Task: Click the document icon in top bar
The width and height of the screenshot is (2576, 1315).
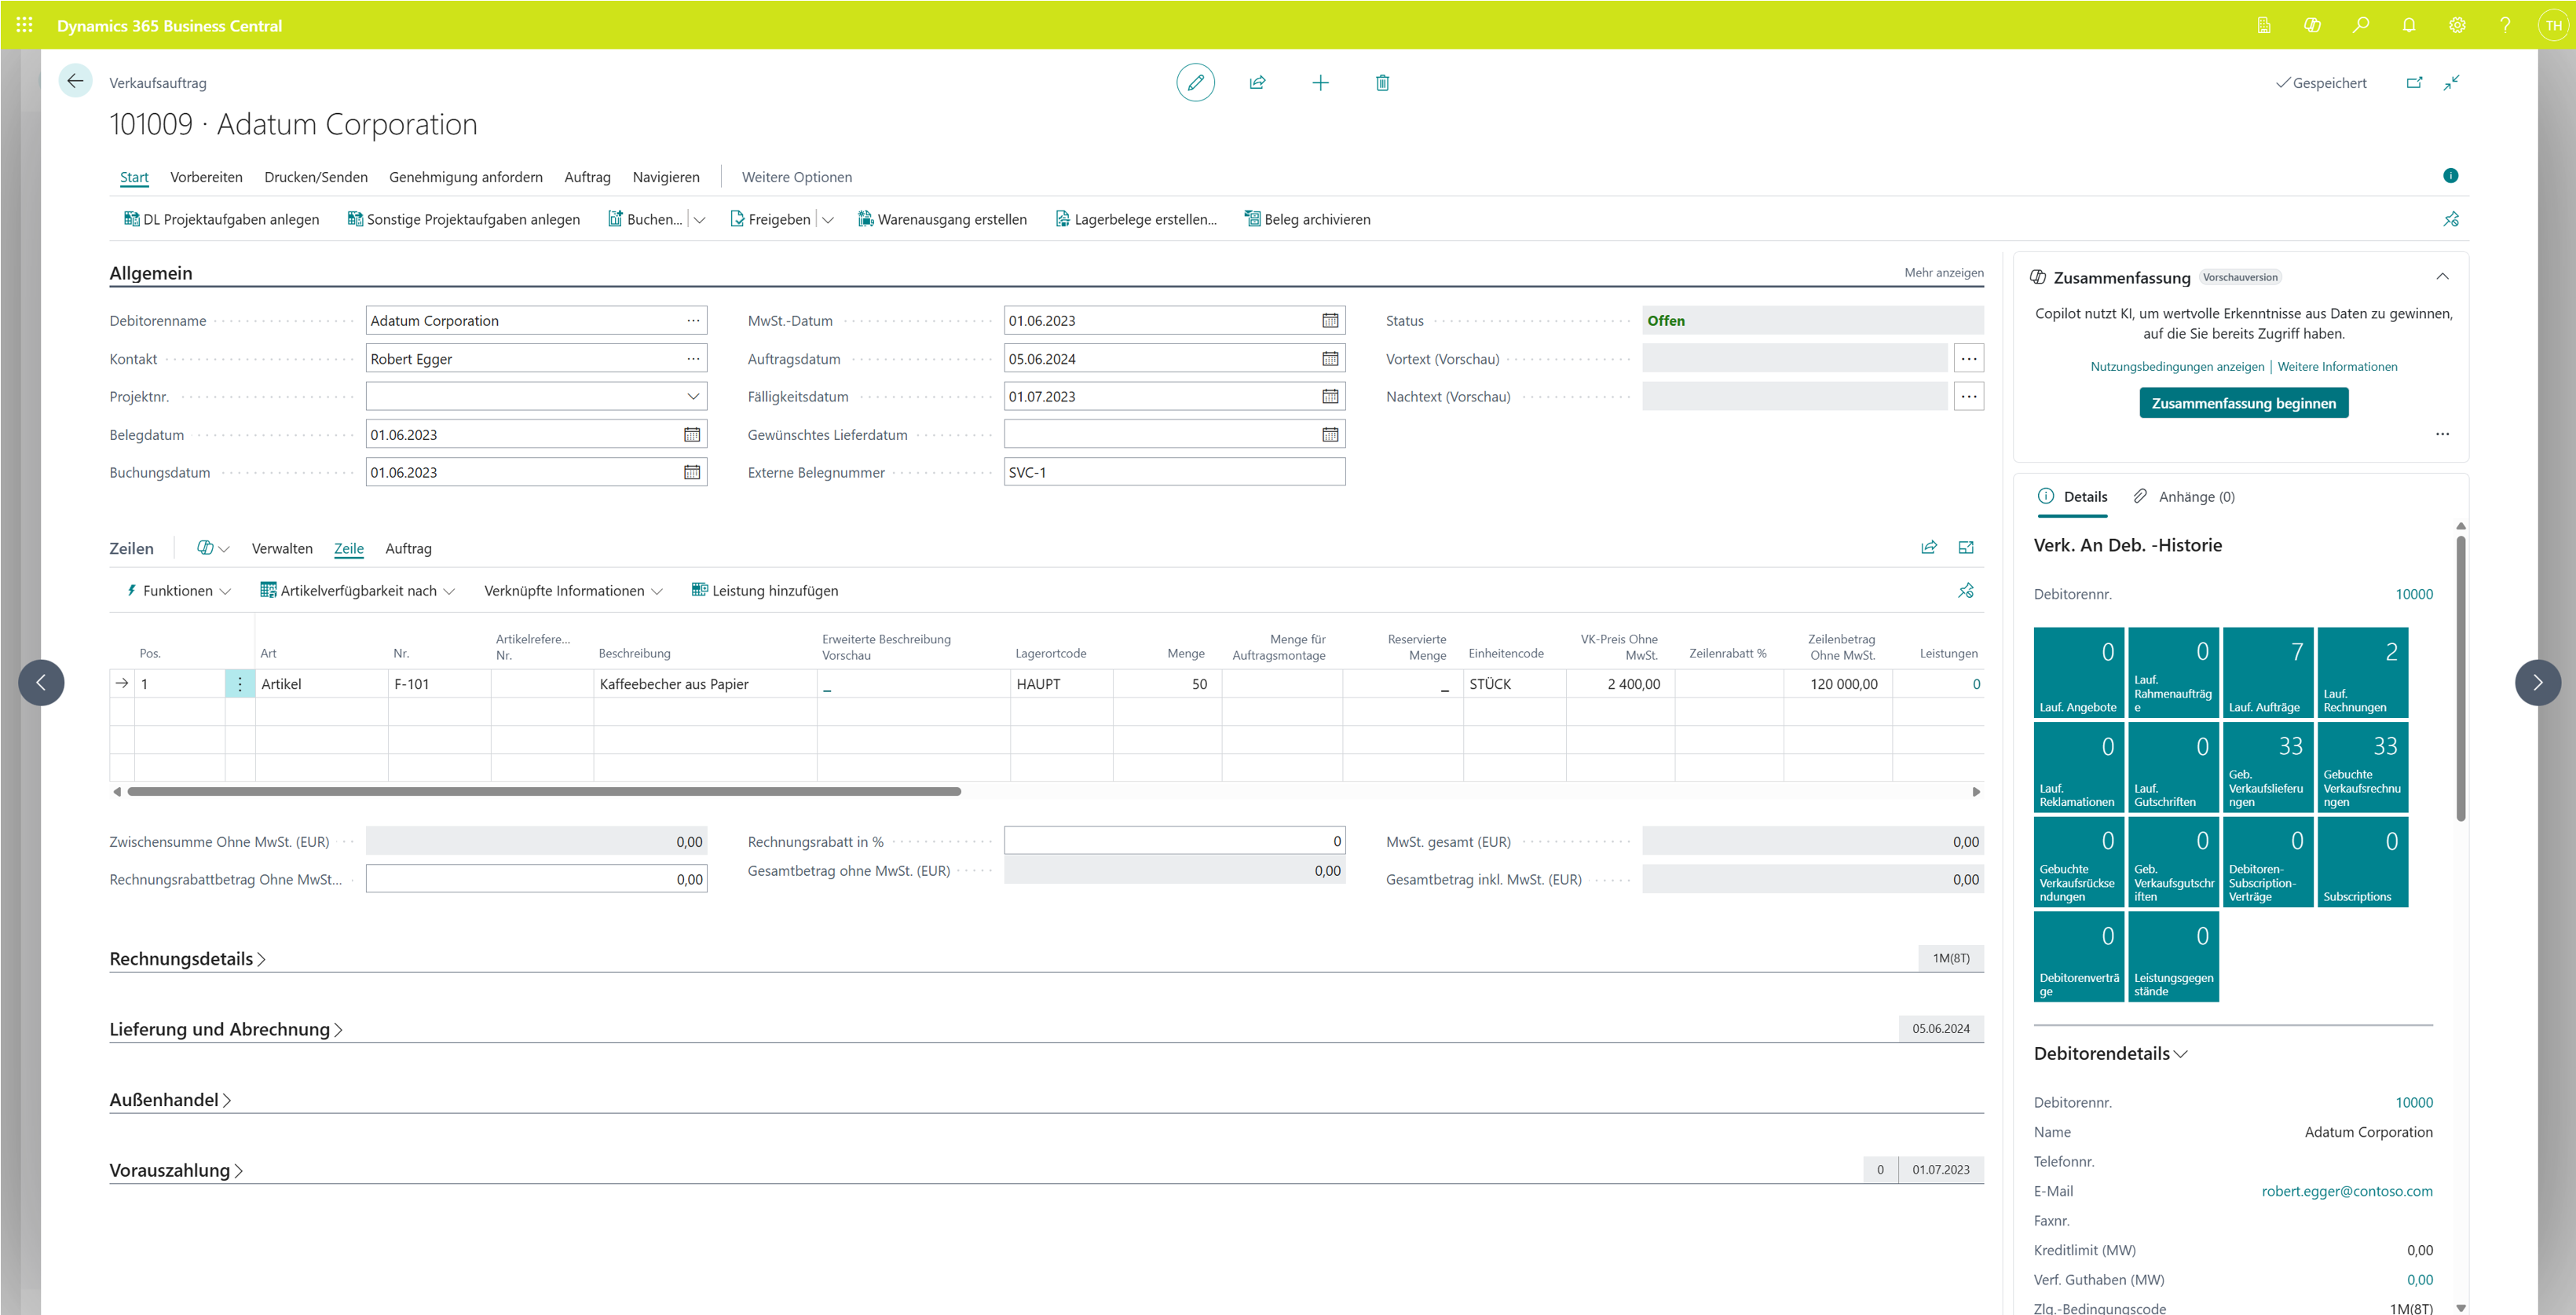Action: pyautogui.click(x=2264, y=25)
